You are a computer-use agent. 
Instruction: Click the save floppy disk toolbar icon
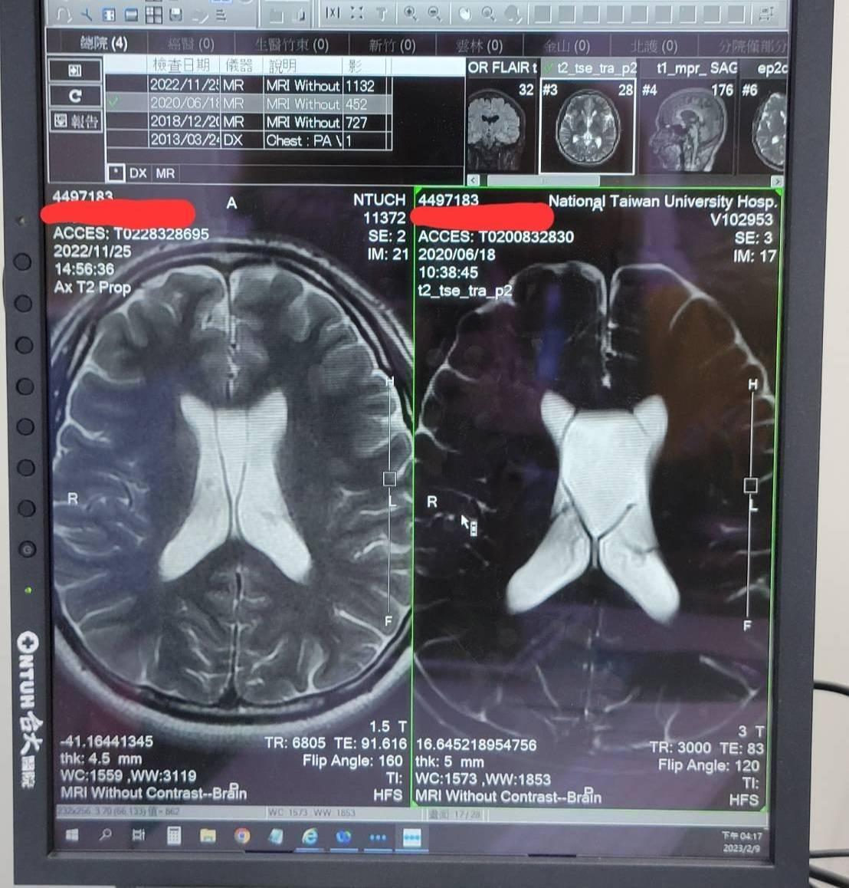point(176,15)
